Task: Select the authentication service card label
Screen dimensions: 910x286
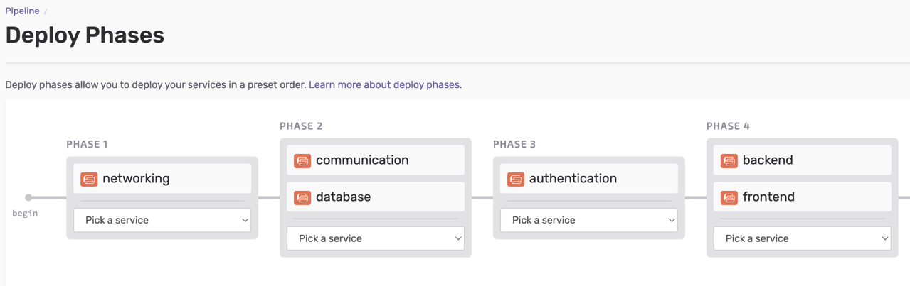Action: tap(573, 179)
